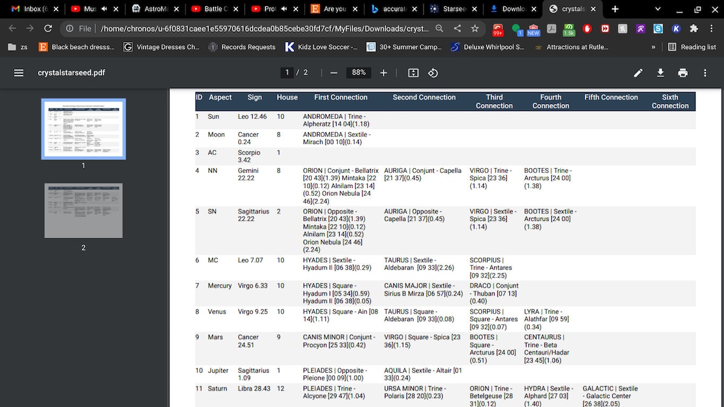Mute the Mus YouTube tab audio
Viewport: 724px width, 407px height.
[x=104, y=9]
